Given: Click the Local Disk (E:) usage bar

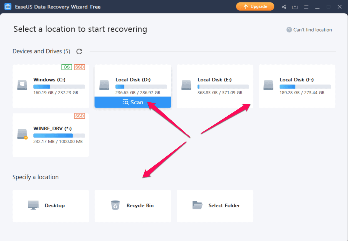Looking at the screenshot, I should pyautogui.click(x=223, y=87).
